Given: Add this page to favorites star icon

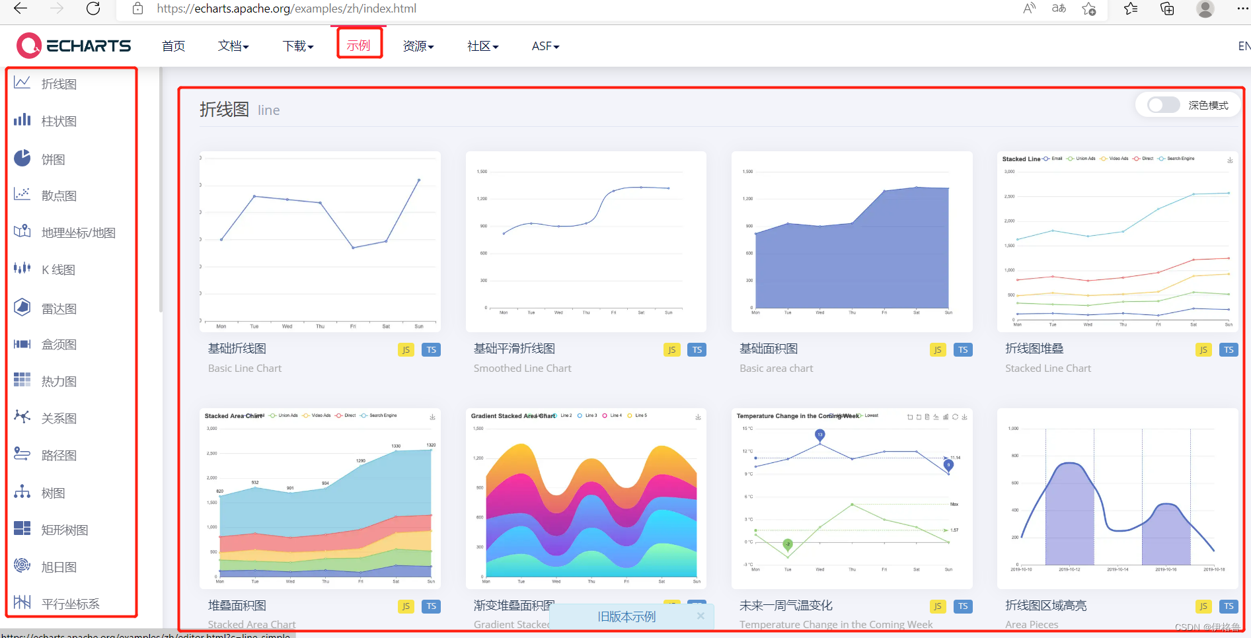Looking at the screenshot, I should pyautogui.click(x=1088, y=9).
